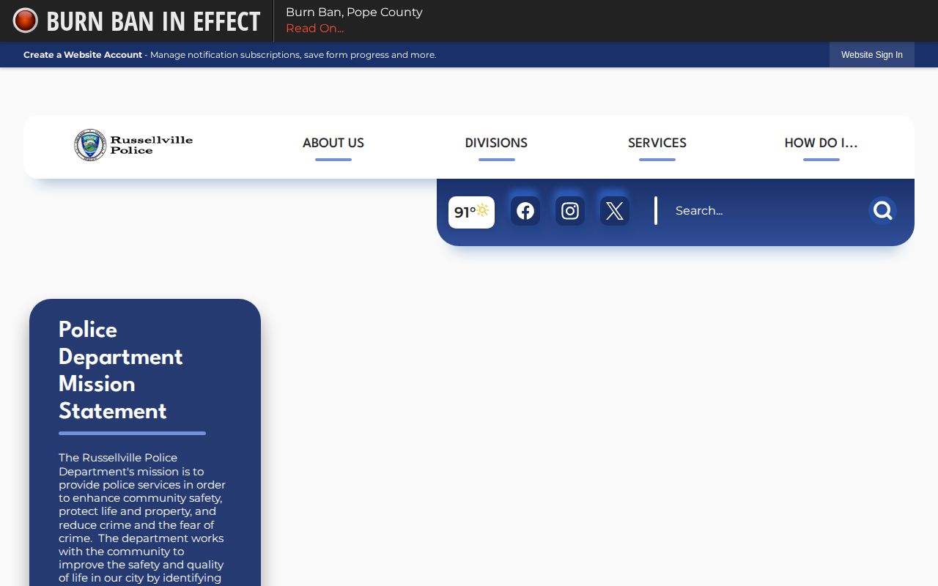Screen dimensions: 938x586
Task: Click the Create a Website Account link
Action: pos(83,55)
